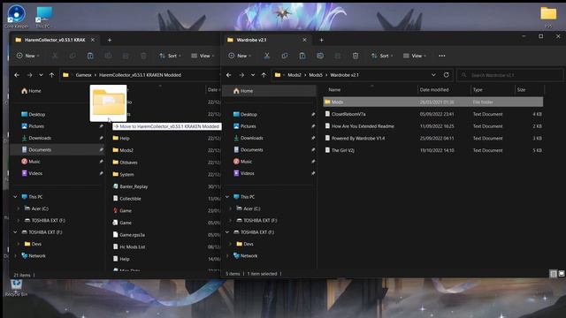Click Delete icon in HaremCollector window toolbar
This screenshot has width=566, height=318.
(x=143, y=56)
